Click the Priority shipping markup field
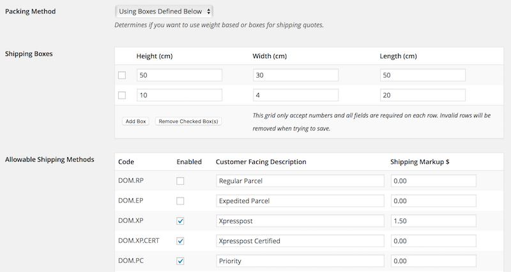 point(433,261)
